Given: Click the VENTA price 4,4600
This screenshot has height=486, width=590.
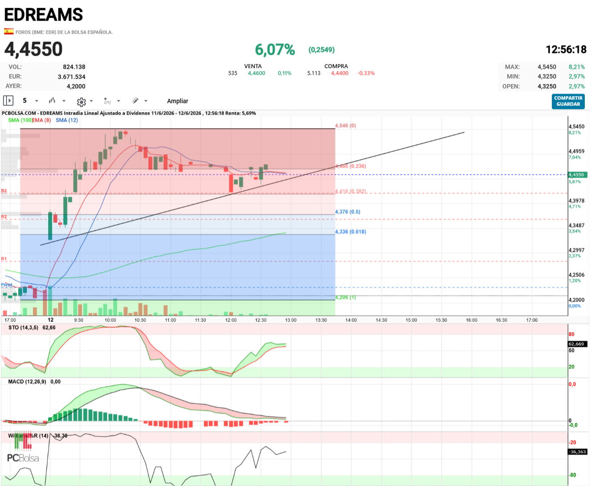Looking at the screenshot, I should pyautogui.click(x=257, y=73).
